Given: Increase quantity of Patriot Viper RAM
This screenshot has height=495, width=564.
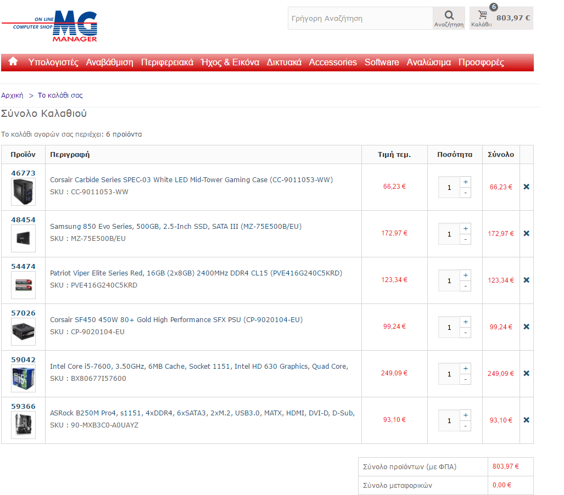Looking at the screenshot, I should (466, 275).
